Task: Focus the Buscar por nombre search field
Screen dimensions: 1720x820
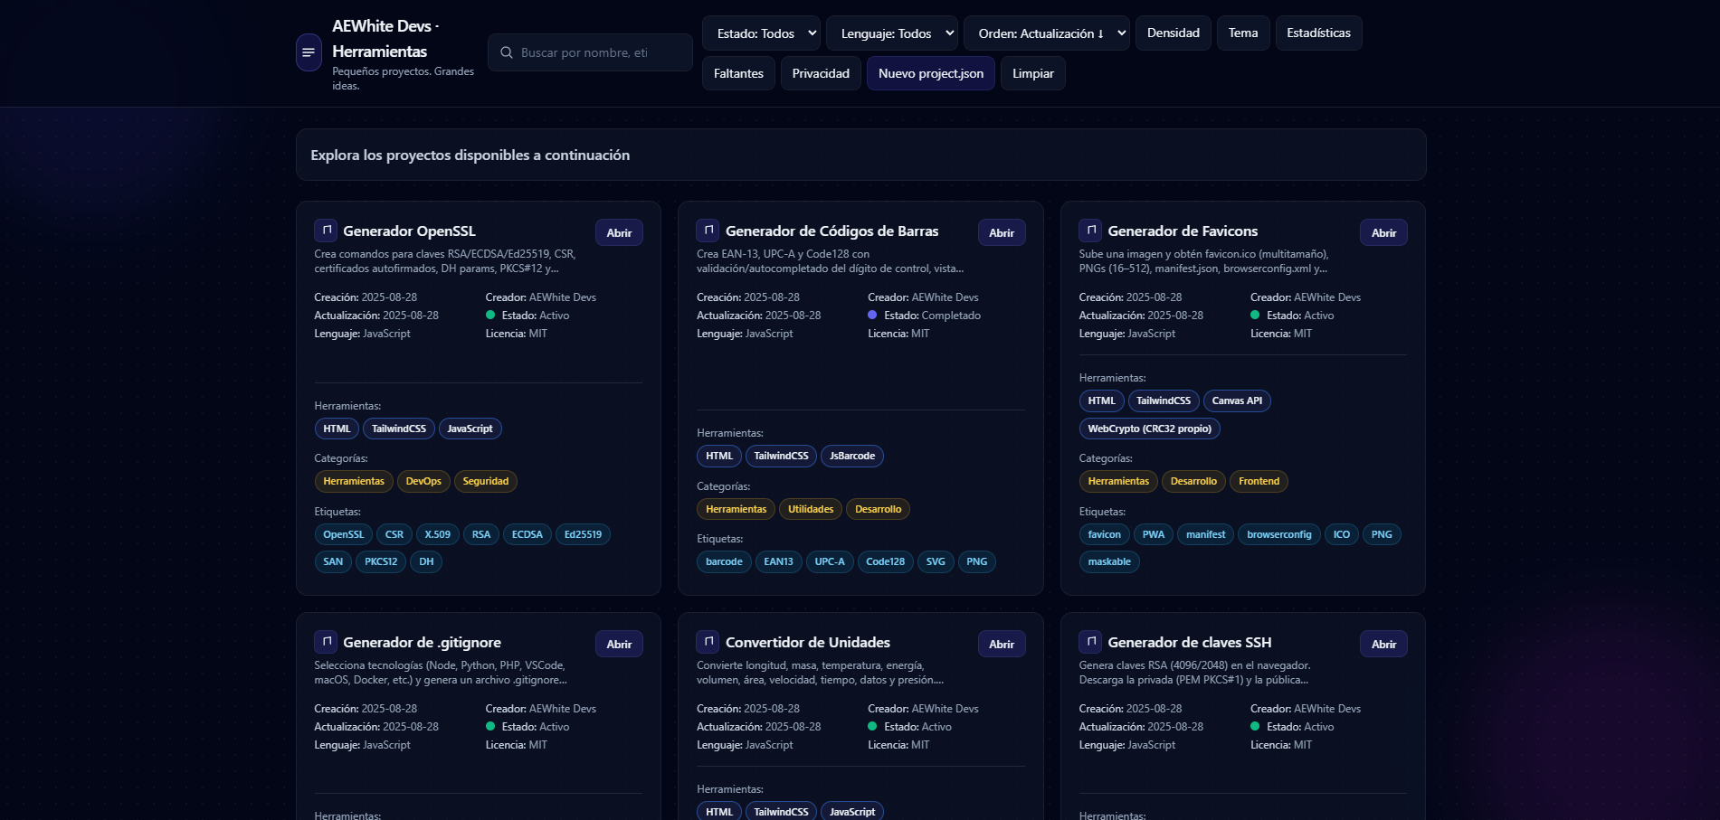Action: point(597,52)
